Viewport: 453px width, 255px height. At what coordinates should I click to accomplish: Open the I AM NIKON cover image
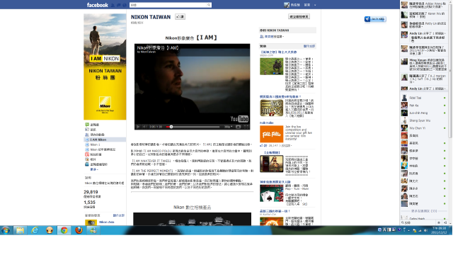pyautogui.click(x=105, y=67)
